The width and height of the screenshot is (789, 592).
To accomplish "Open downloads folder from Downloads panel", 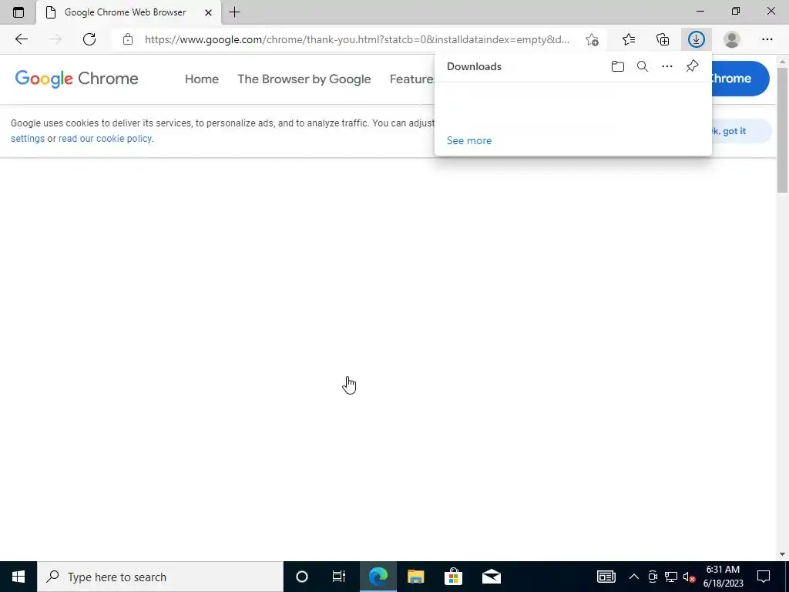I will tap(618, 66).
